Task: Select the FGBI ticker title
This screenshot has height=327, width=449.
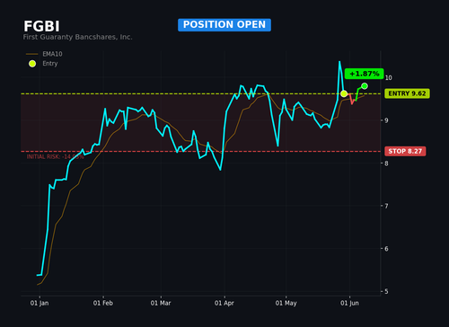Action: [41, 26]
